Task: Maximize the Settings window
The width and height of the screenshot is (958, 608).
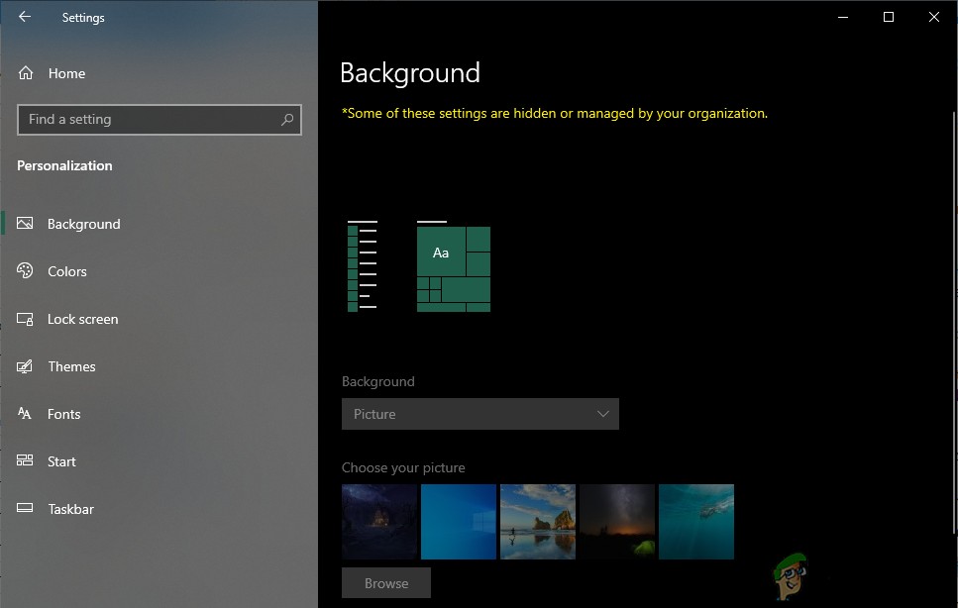Action: [889, 17]
